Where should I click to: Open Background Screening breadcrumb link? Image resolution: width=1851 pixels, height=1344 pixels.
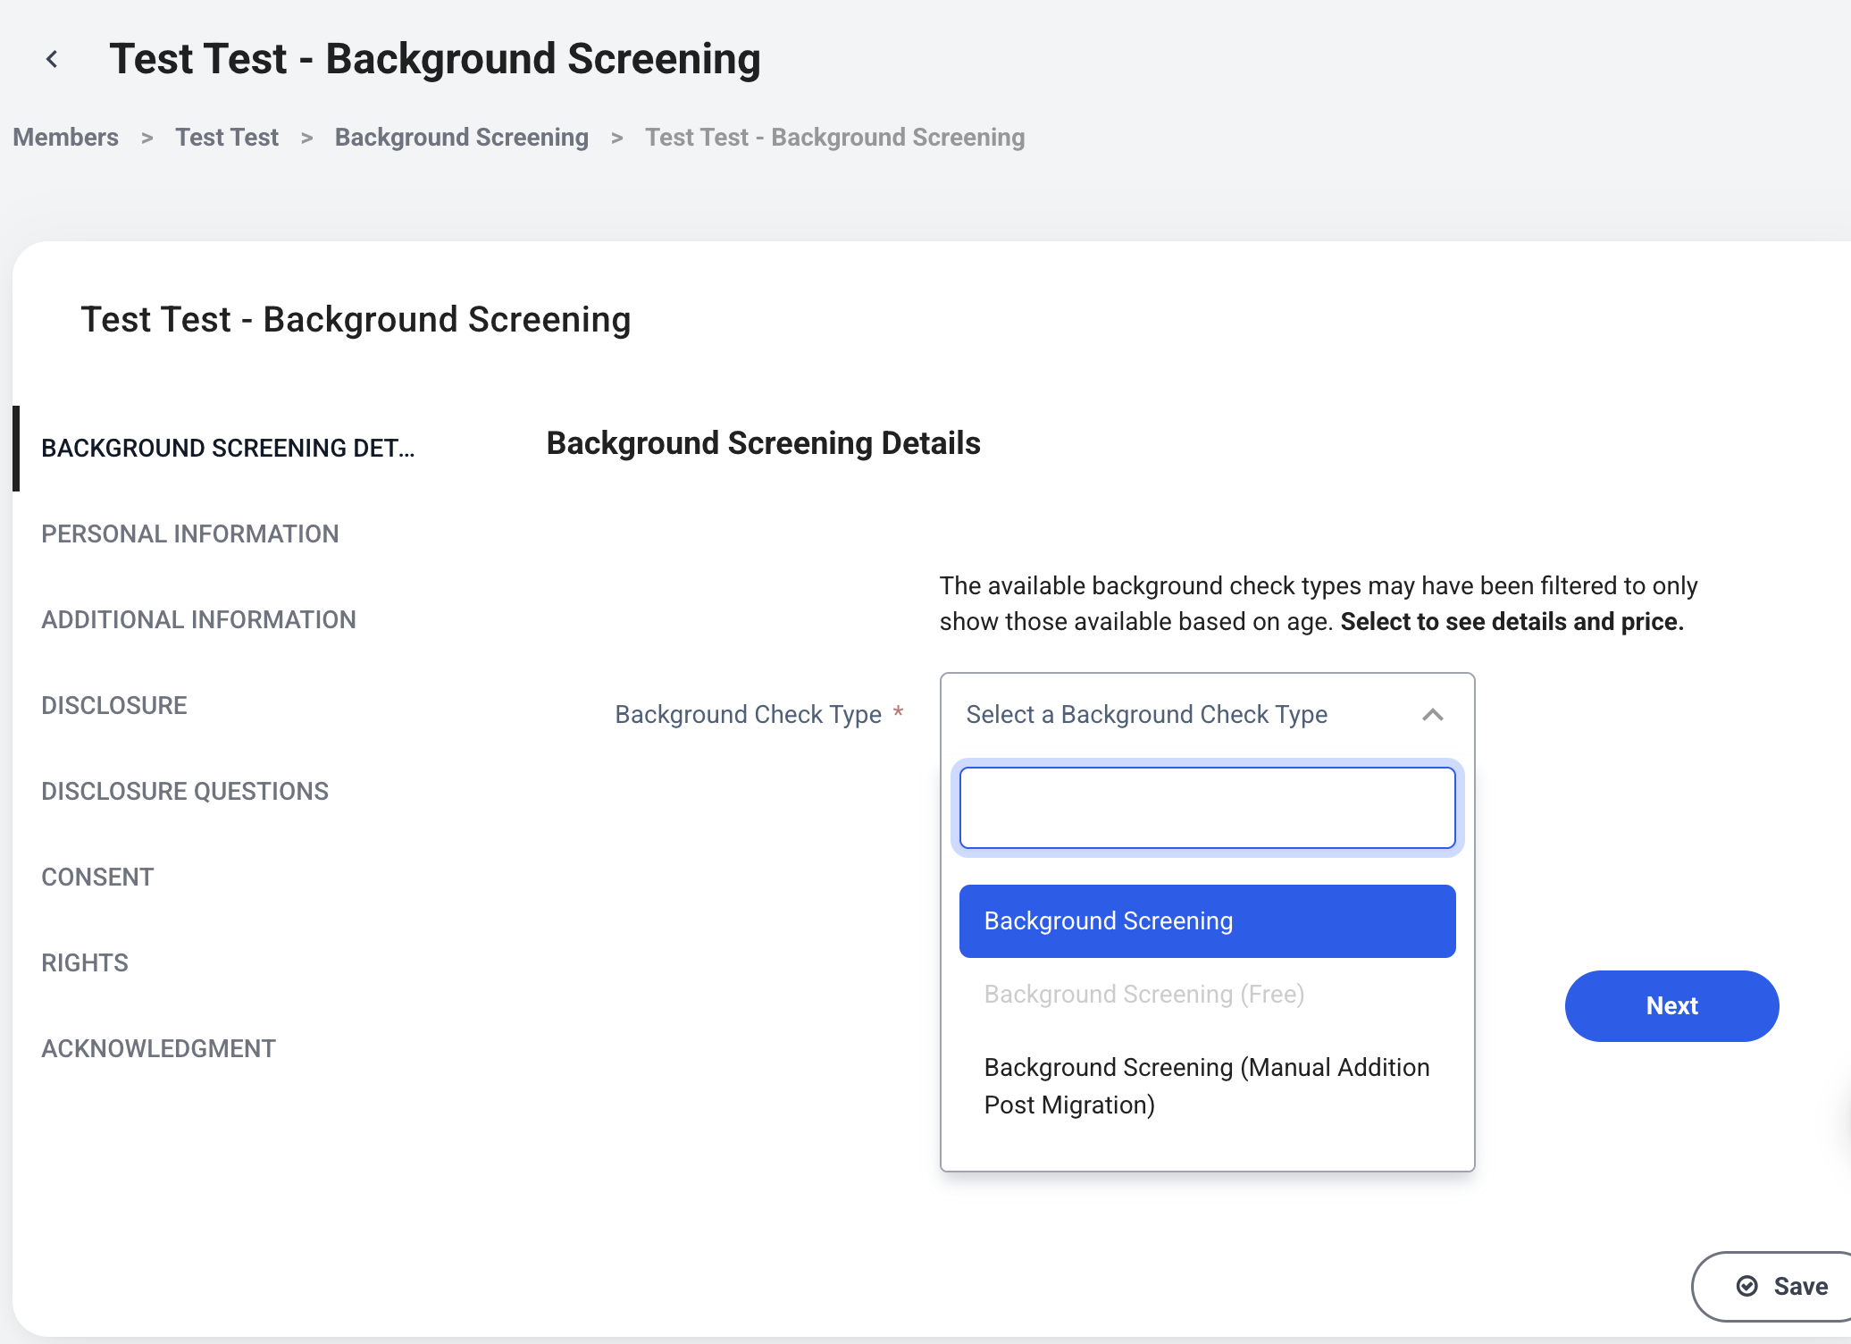click(461, 137)
